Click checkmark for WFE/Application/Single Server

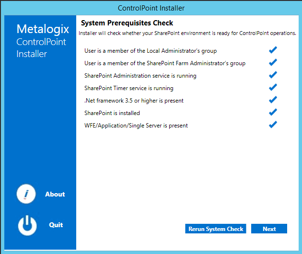[x=273, y=125]
